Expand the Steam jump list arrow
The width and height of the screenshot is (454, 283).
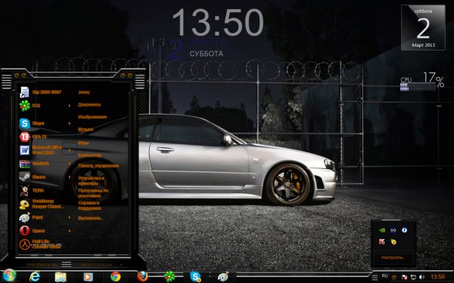point(70,177)
